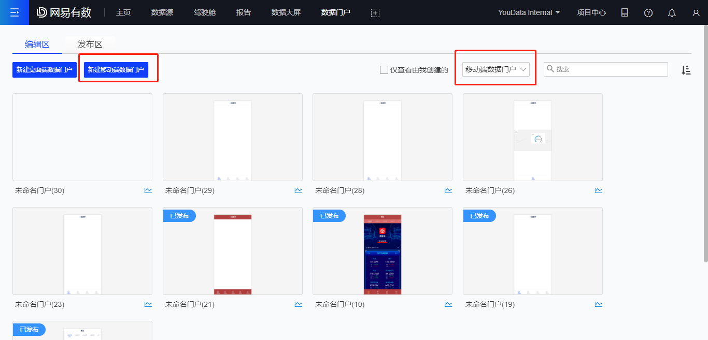Click the 未命名门户(26) title text
This screenshot has height=340, width=708.
490,190
